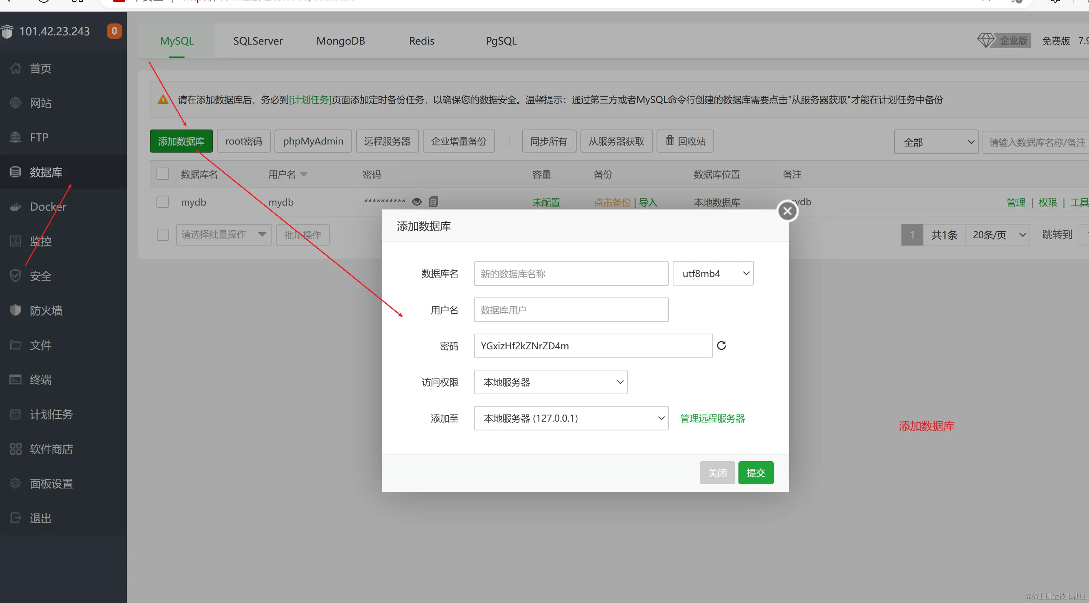
Task: Open the Software Store sidebar item
Action: tap(51, 449)
